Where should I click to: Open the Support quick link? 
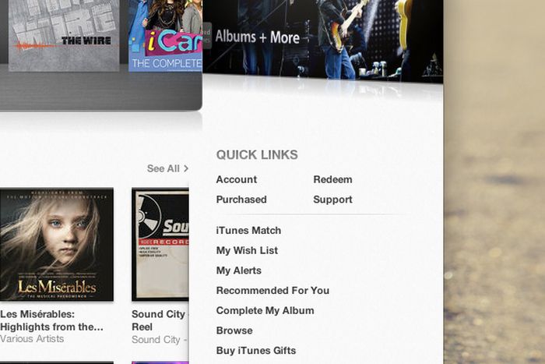(x=332, y=200)
